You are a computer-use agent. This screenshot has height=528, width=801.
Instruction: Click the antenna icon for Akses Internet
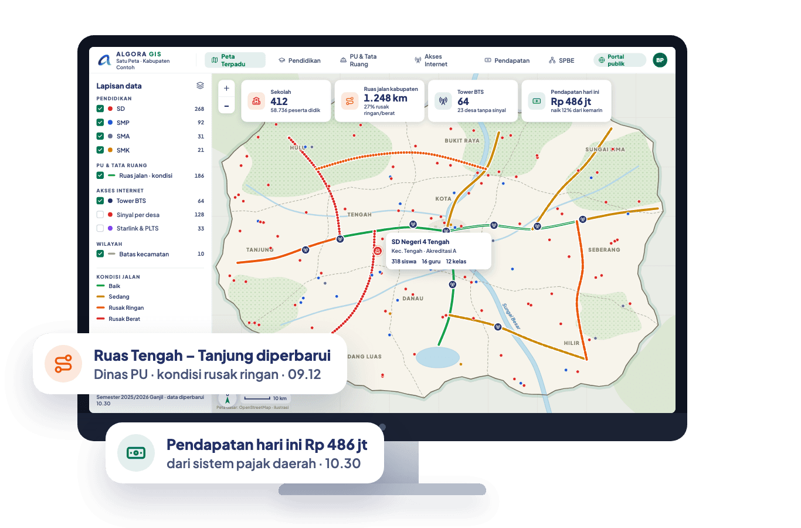point(418,60)
